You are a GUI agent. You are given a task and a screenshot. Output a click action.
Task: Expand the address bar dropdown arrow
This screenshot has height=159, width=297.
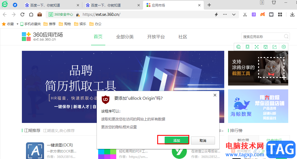(234, 14)
